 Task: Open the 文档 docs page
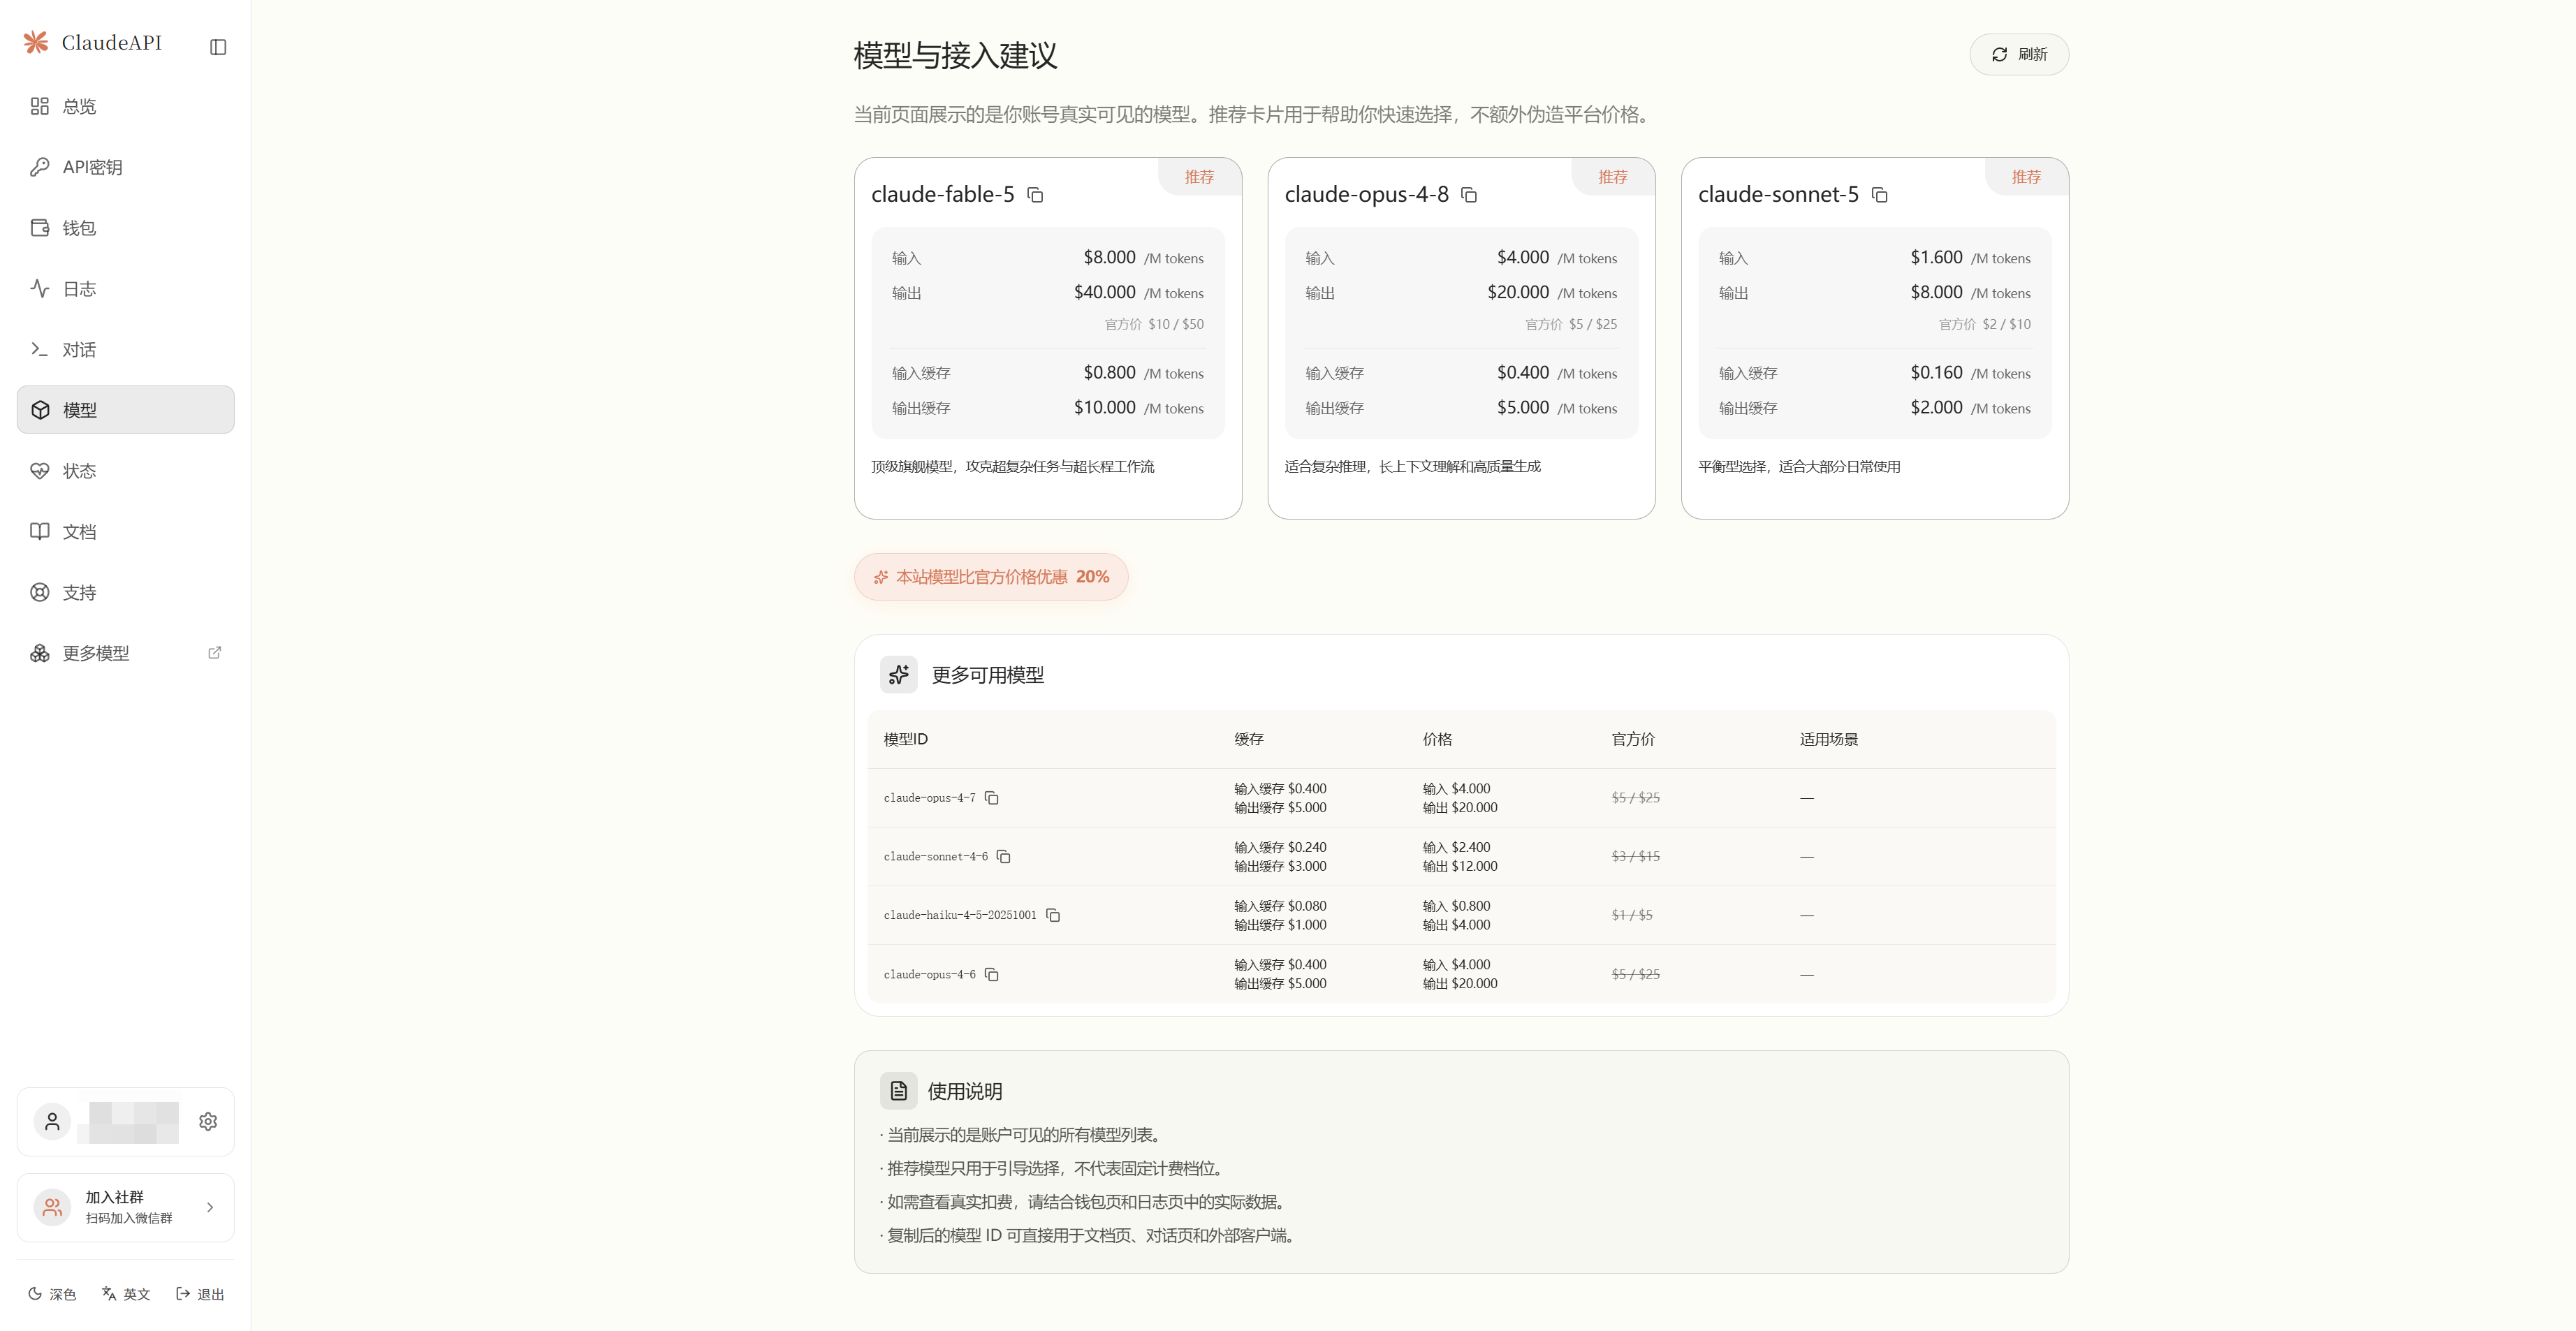pyautogui.click(x=126, y=532)
